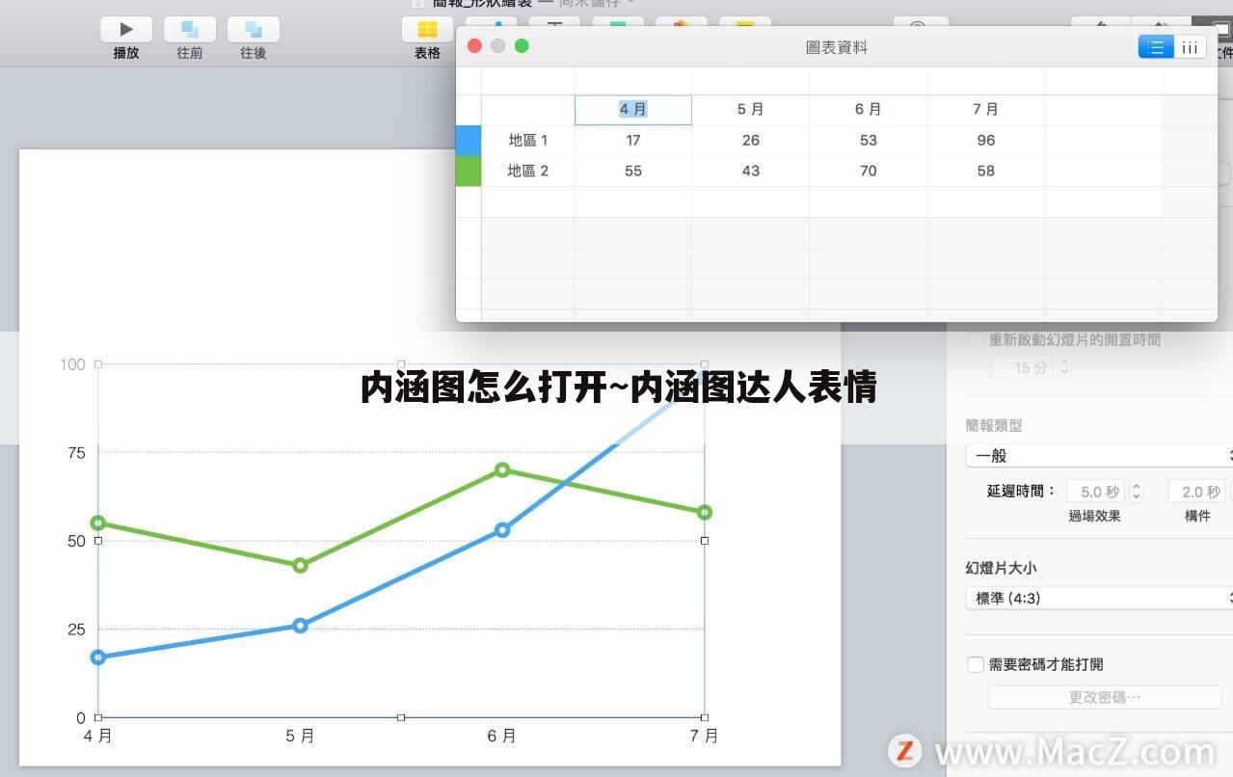Zoom the 圖表資料 window with the green button
This screenshot has height=777, width=1233.
pos(522,46)
